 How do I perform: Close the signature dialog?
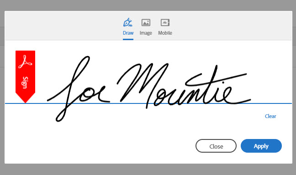coord(216,146)
